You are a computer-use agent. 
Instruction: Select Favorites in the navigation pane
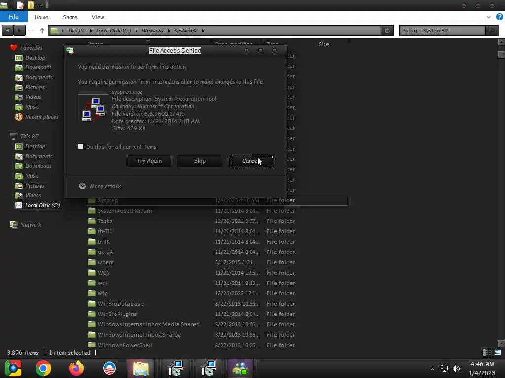[31, 48]
